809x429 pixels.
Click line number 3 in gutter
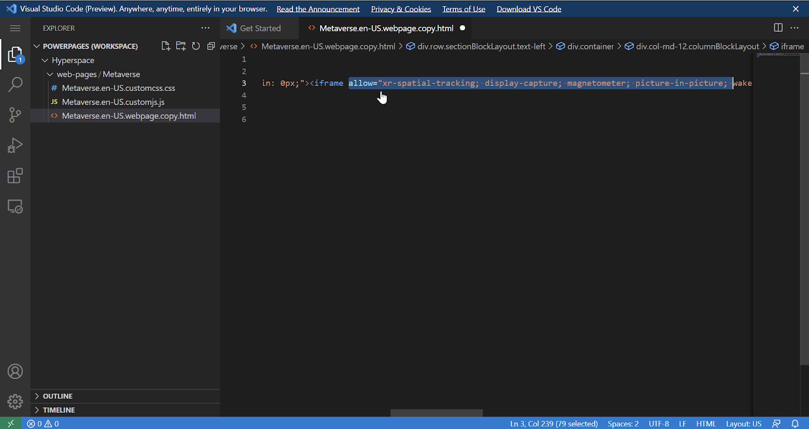coord(244,83)
